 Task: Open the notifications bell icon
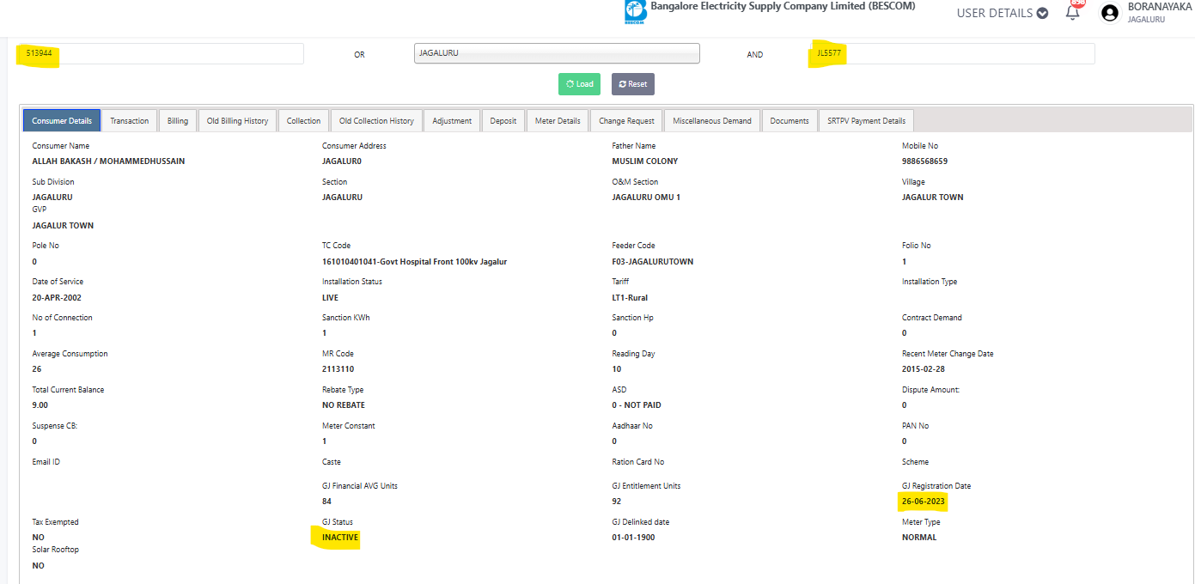tap(1072, 12)
